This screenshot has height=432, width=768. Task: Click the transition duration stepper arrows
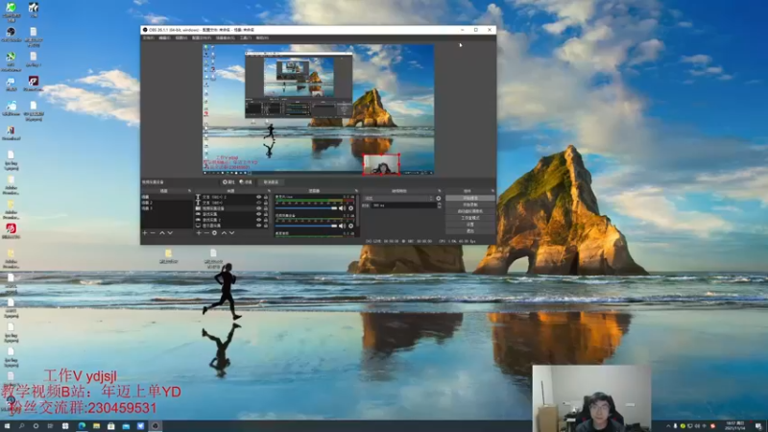click(x=439, y=205)
